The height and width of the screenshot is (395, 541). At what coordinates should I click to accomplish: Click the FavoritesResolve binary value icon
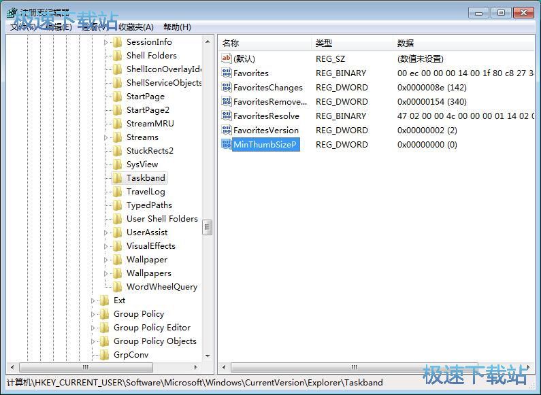click(x=227, y=116)
